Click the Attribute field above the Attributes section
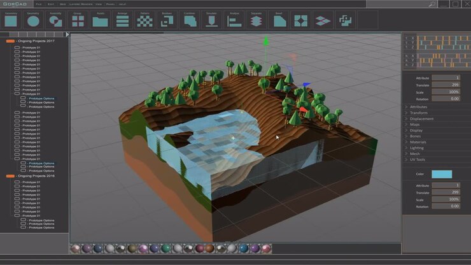 (x=446, y=78)
